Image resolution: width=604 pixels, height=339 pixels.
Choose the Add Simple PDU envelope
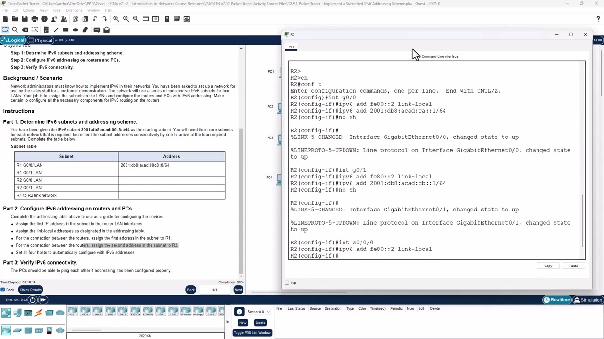(97, 30)
